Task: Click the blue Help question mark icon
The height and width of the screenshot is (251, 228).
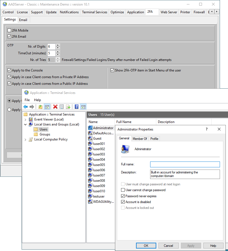Action: pos(77,107)
